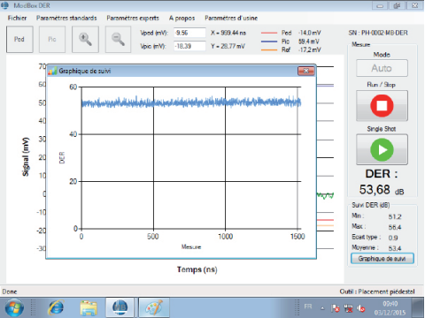
Task: Stop acquisition with red Run/Stop button
Action: tap(382, 106)
